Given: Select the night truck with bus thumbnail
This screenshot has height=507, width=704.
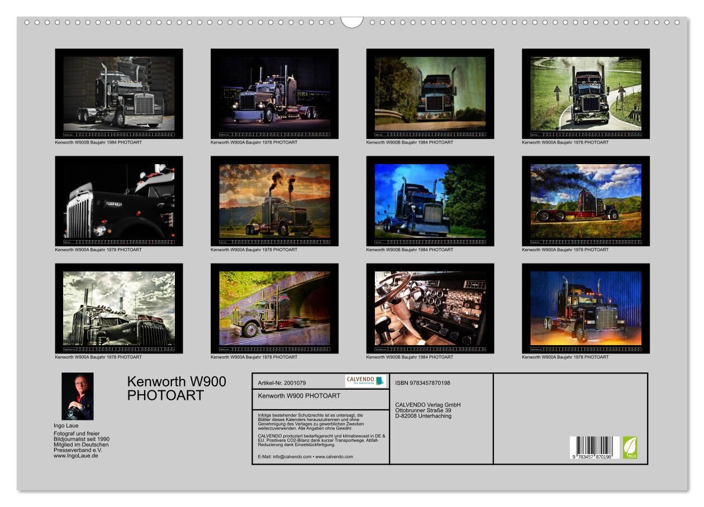Looking at the screenshot, I should [274, 94].
